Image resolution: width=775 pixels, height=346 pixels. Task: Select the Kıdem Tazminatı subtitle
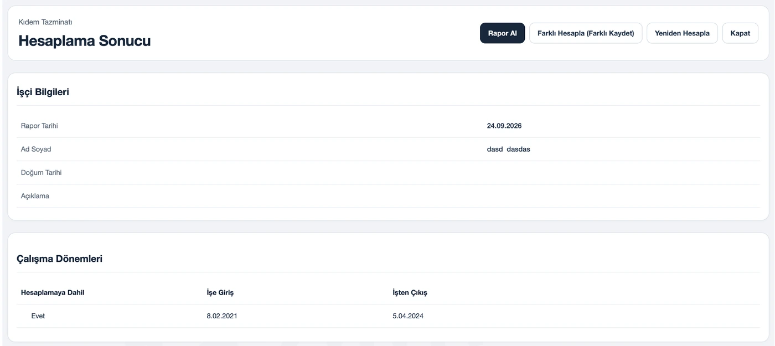[x=45, y=22]
